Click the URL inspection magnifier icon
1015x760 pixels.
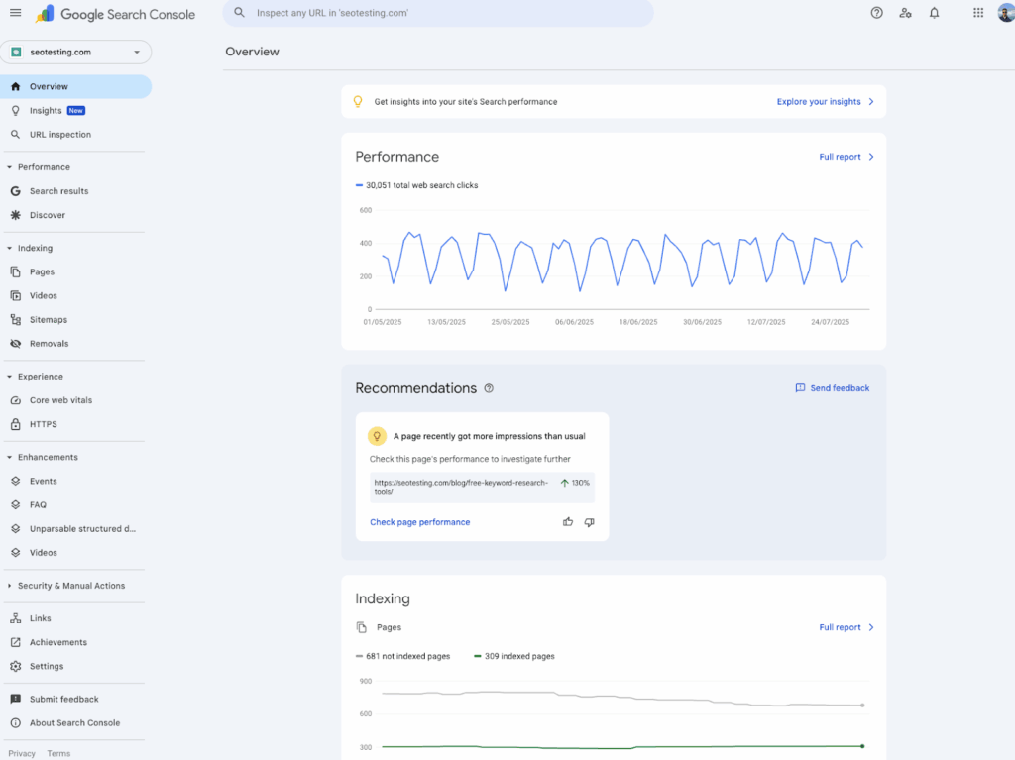point(16,135)
